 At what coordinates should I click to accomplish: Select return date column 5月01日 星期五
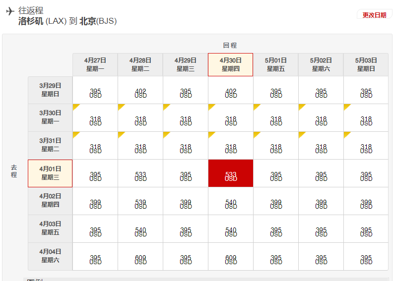276,64
